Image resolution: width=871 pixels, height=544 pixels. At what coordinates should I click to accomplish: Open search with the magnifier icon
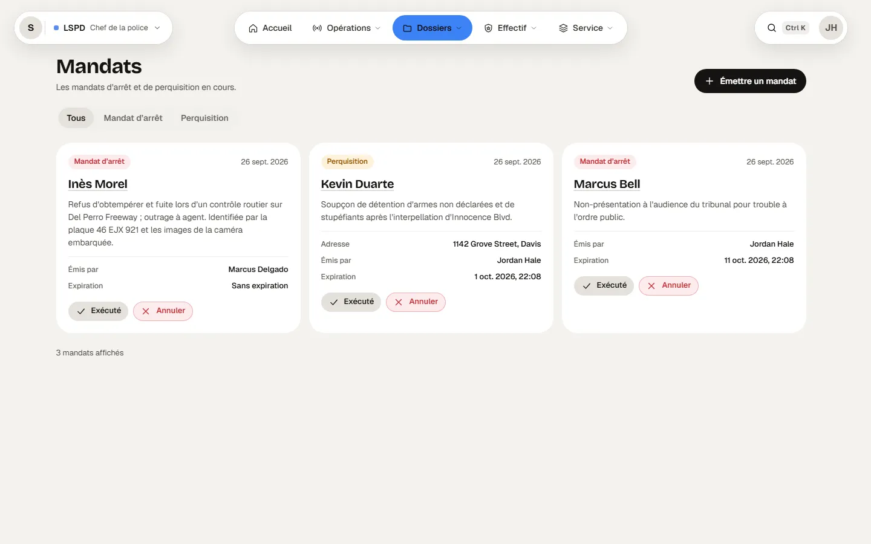click(772, 28)
